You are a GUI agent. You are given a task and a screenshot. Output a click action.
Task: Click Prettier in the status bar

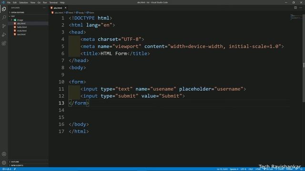click(x=289, y=169)
